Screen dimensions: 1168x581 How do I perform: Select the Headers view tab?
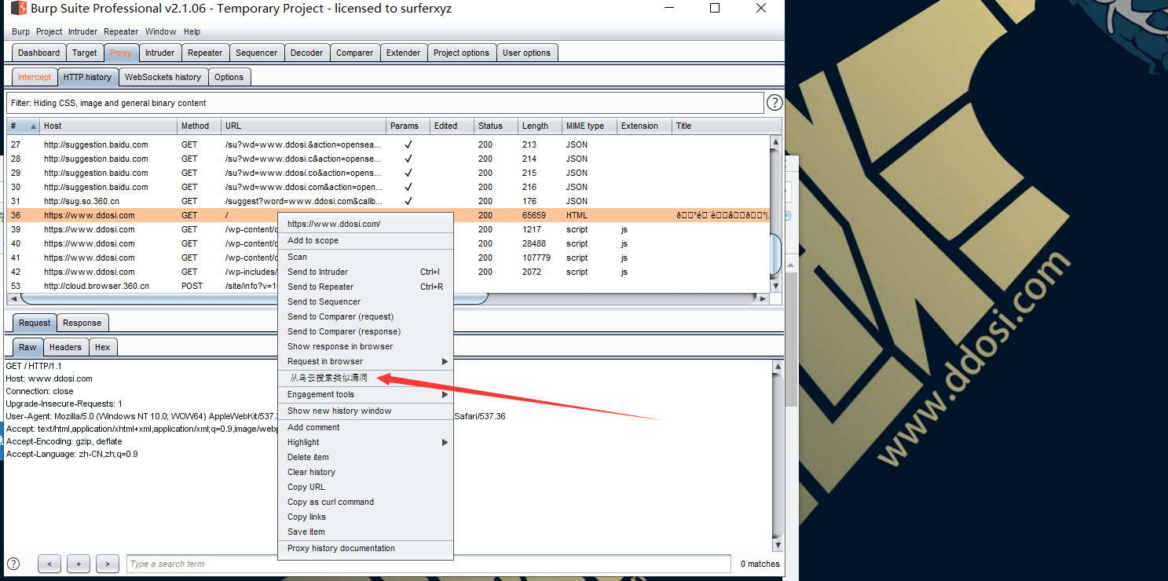pos(65,347)
